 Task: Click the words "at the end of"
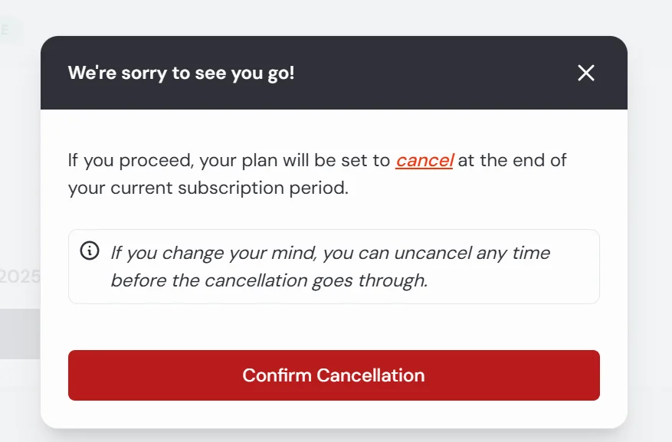[513, 162]
